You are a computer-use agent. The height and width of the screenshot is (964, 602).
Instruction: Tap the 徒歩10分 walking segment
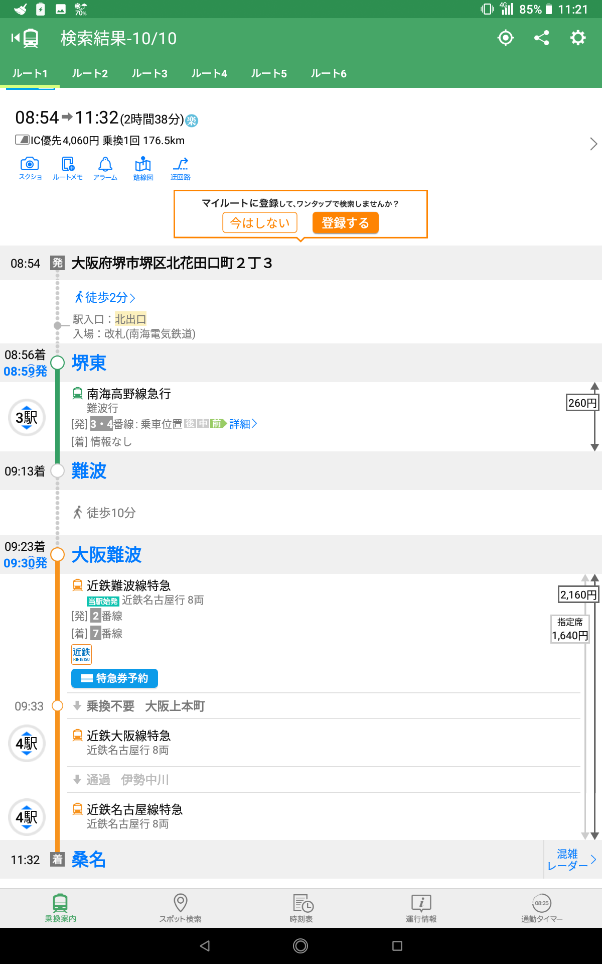click(x=105, y=513)
